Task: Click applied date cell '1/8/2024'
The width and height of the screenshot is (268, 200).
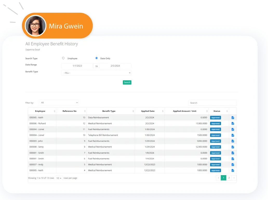Action: [150, 153]
